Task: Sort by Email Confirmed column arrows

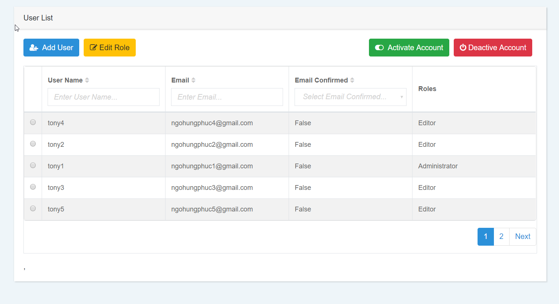Action: 352,80
